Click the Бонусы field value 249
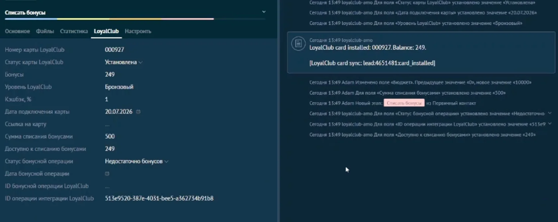 110,74
